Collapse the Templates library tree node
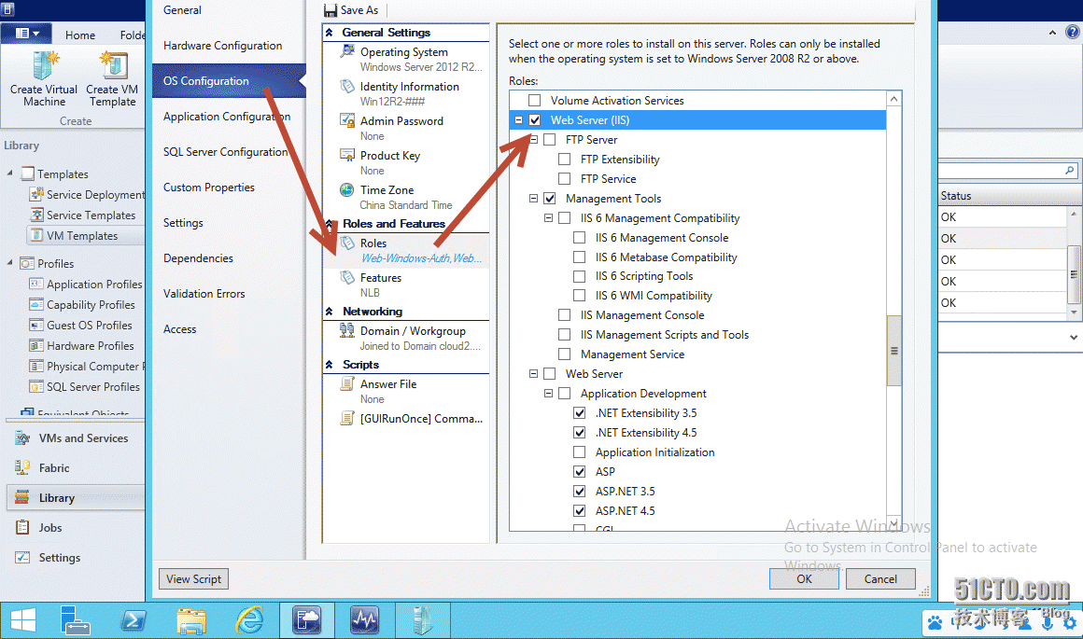 tap(9, 174)
